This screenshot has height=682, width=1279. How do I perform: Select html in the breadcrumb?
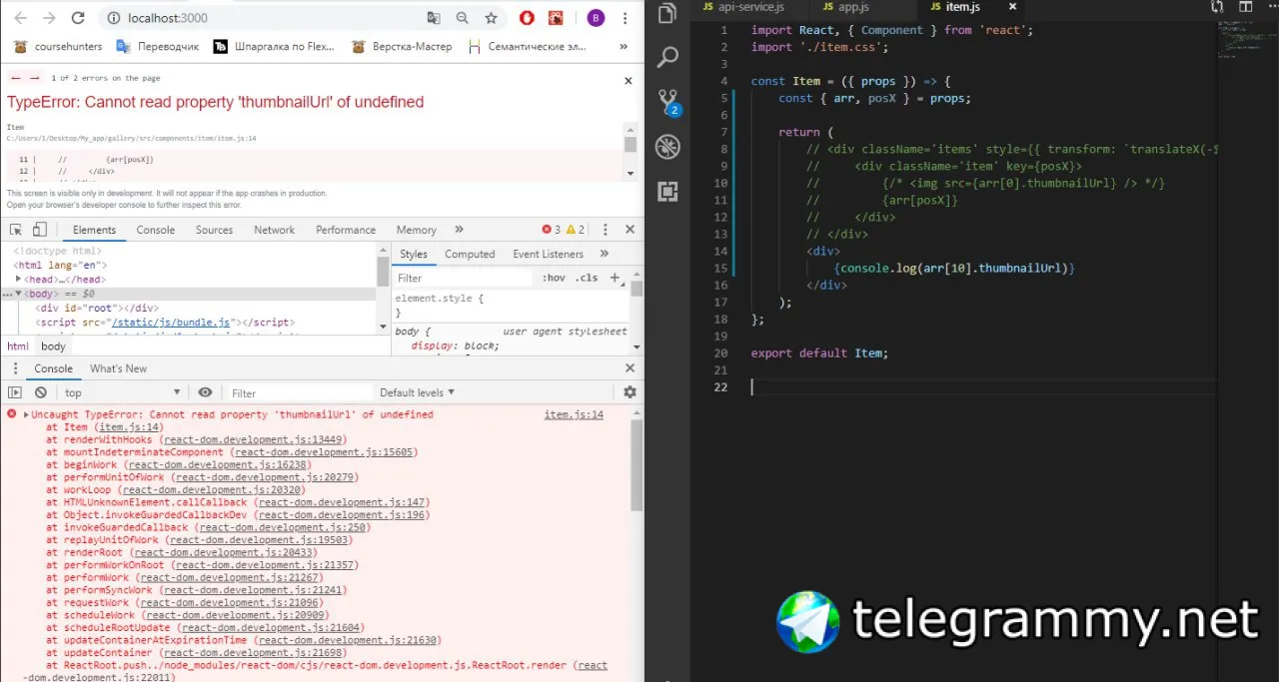(18, 346)
